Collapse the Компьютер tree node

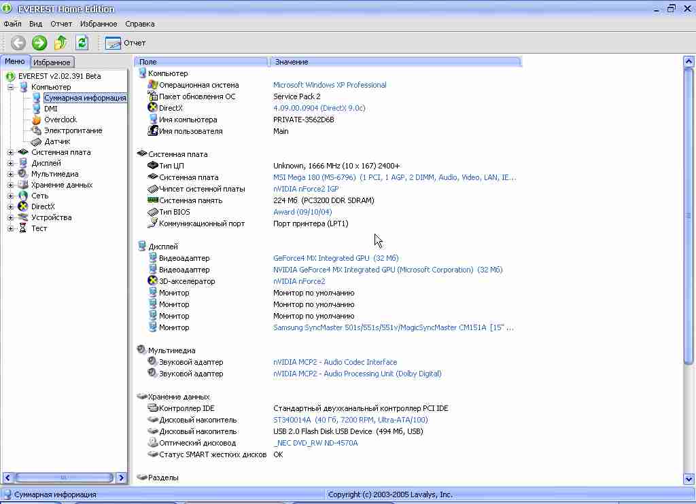click(x=10, y=87)
